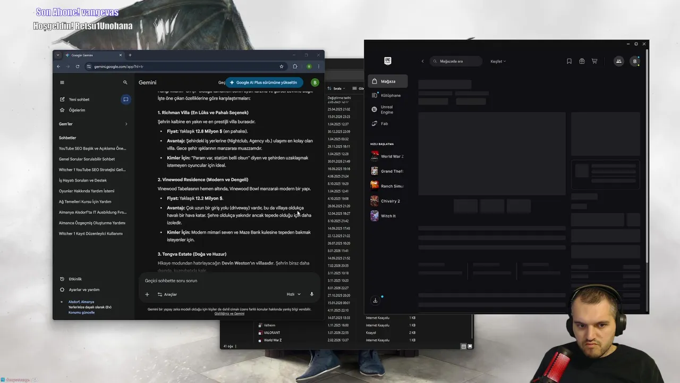Image resolution: width=680 pixels, height=383 pixels.
Task: Open Öğelerim in Gemini sidebar
Action: [72, 110]
